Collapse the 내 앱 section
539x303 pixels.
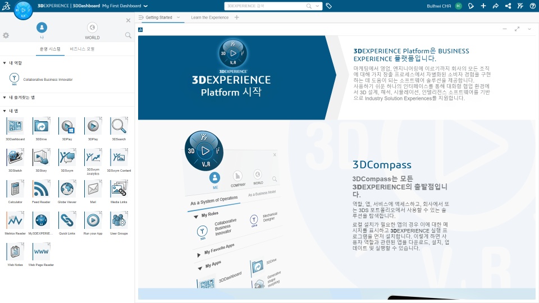(4, 111)
